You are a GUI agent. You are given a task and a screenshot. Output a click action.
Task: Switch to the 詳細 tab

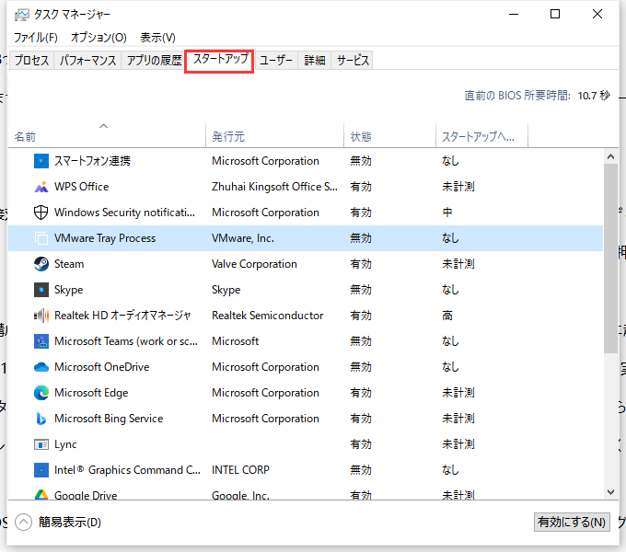tap(315, 60)
